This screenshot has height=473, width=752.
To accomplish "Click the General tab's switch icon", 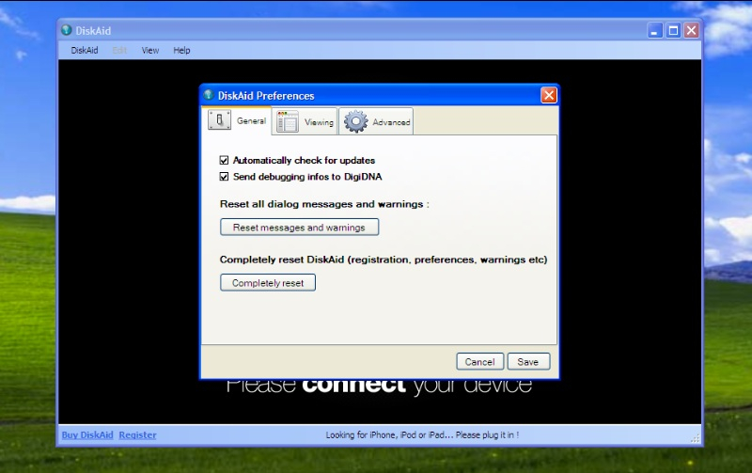I will [220, 121].
